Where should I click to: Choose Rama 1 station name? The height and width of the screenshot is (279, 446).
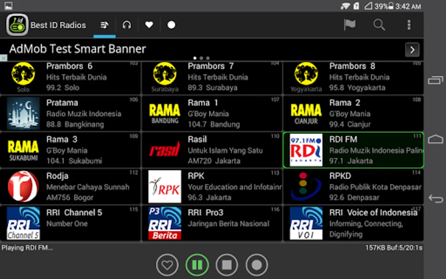203,103
